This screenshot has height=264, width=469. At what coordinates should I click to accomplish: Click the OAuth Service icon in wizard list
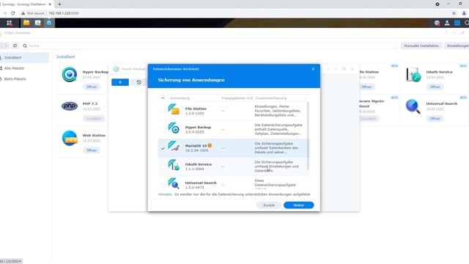[174, 165]
